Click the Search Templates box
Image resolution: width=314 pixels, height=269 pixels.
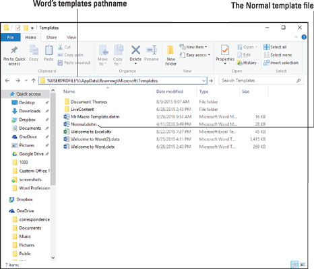(261, 81)
